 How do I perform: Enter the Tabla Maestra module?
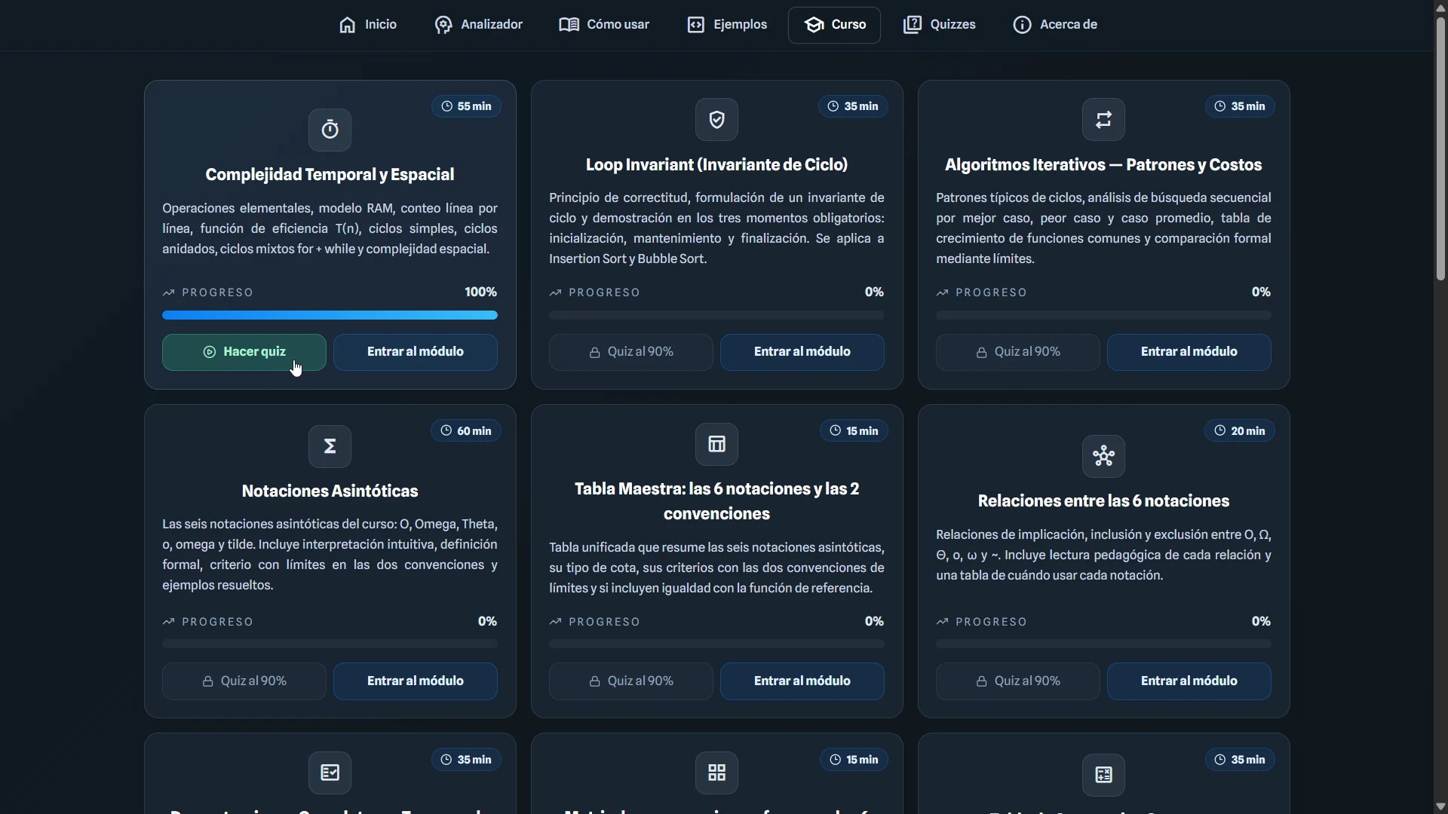tap(802, 681)
